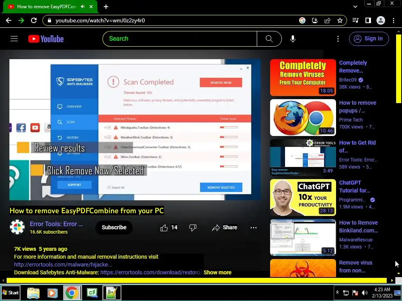This screenshot has width=402, height=301.
Task: Close the EasyPDFCombine tab
Action: pos(91,7)
